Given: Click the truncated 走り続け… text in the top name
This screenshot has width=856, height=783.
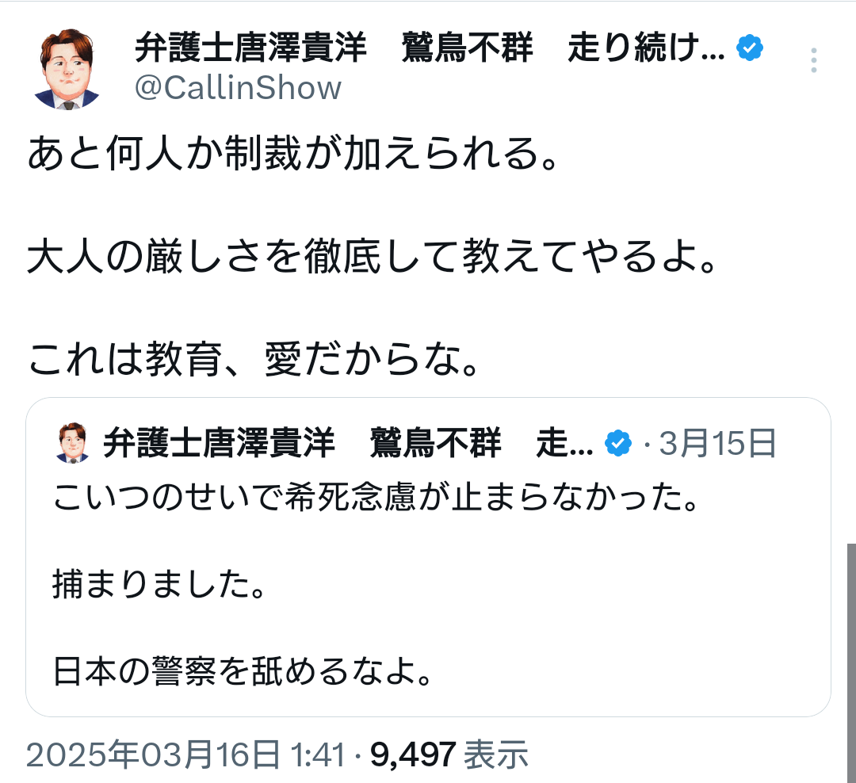Looking at the screenshot, I should tap(646, 49).
